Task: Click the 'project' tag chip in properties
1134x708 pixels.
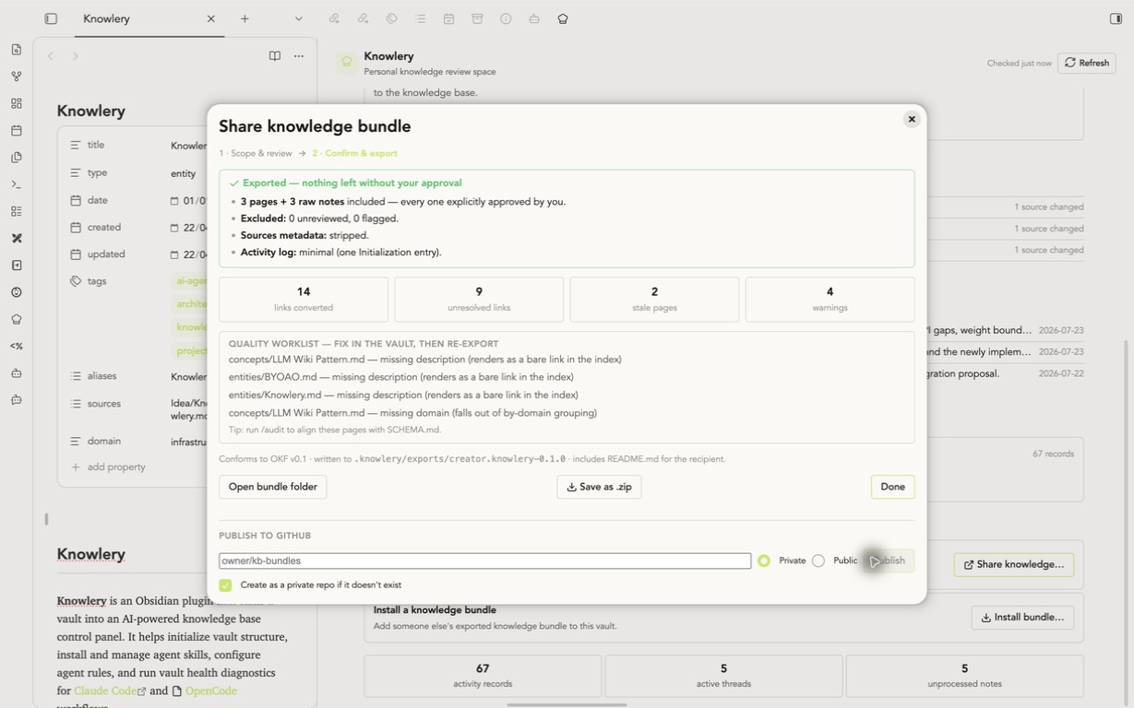Action: (x=191, y=350)
